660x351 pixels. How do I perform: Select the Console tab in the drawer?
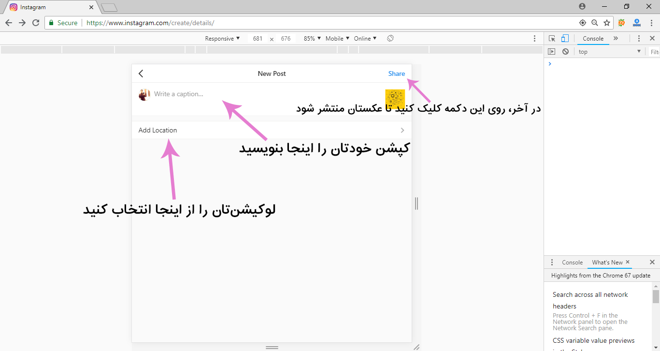[x=572, y=263]
